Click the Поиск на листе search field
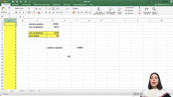This screenshot has width=173, height=97. [x=157, y=2]
